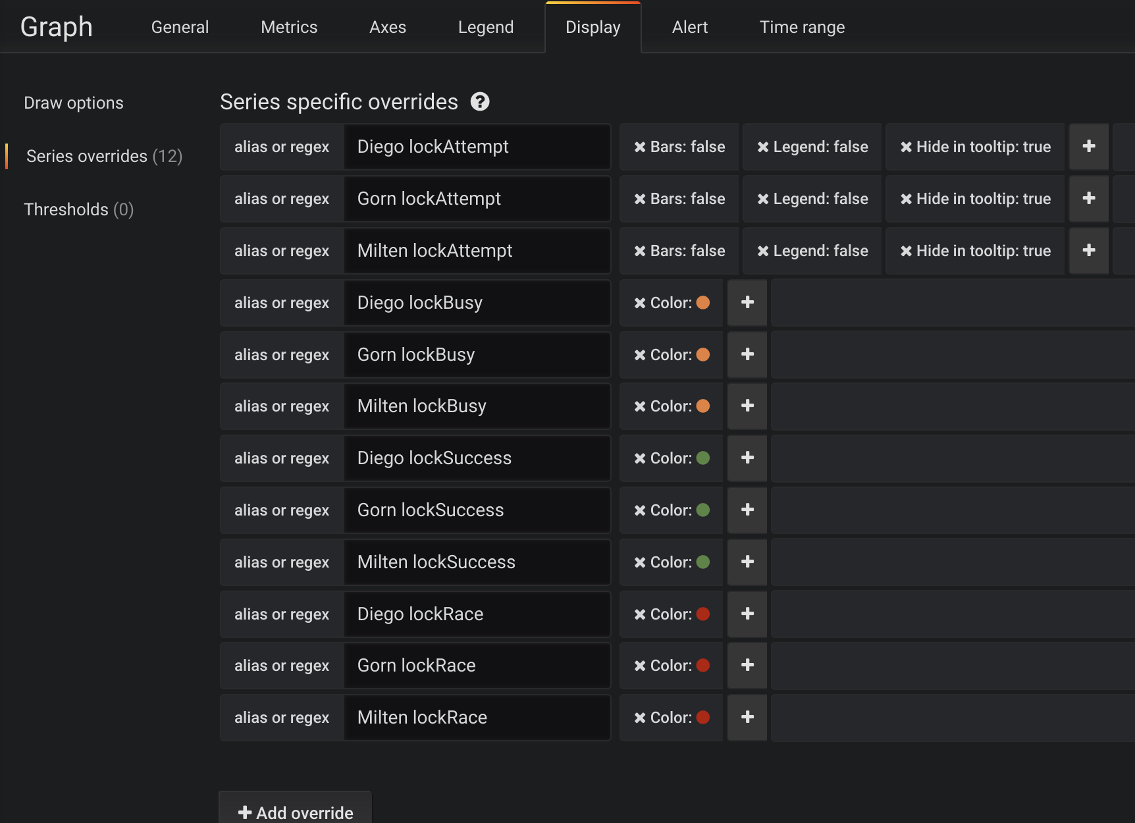Open Thresholds section in sidebar
1135x823 pixels.
pos(78,209)
